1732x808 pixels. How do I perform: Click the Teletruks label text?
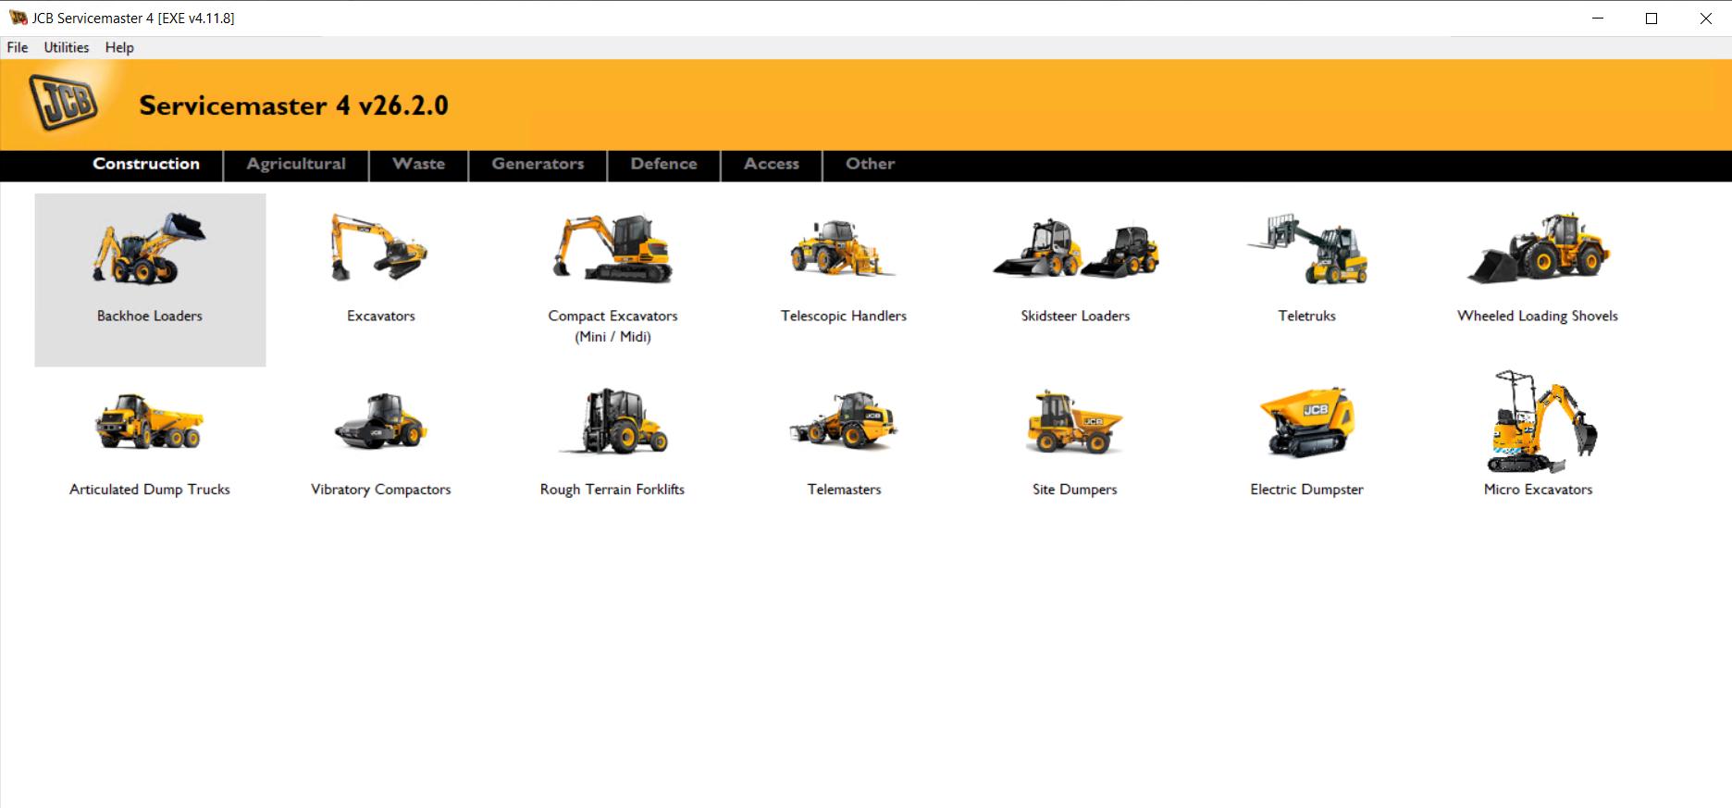[x=1306, y=316]
